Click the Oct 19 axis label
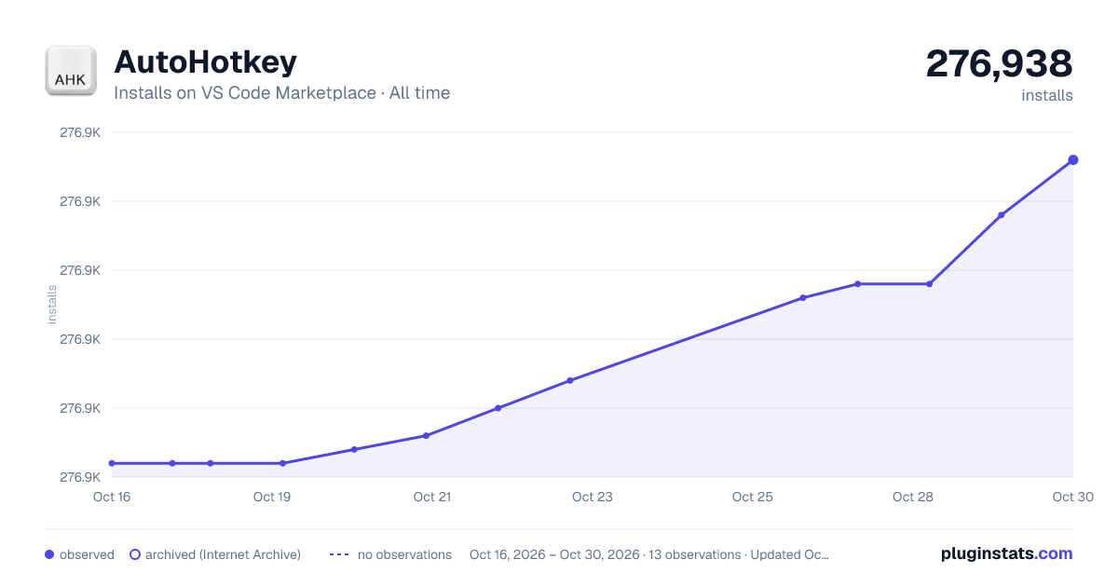Image resolution: width=1118 pixels, height=587 pixels. tap(272, 497)
